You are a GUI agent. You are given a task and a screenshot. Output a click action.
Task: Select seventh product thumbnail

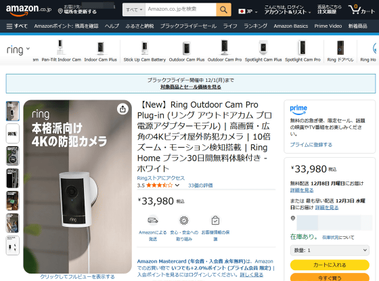click(13, 246)
